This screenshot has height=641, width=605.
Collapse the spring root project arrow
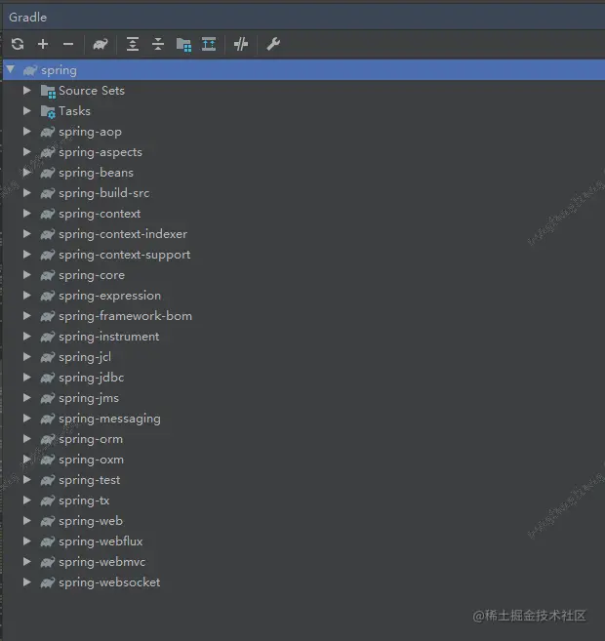click(11, 69)
